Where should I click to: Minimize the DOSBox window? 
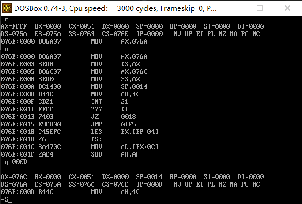(232, 8)
